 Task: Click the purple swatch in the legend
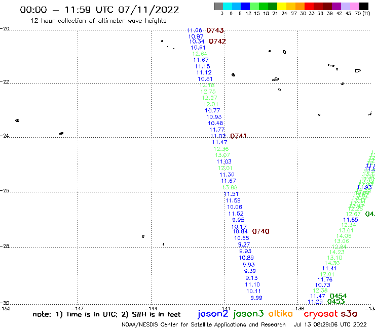click(336, 6)
